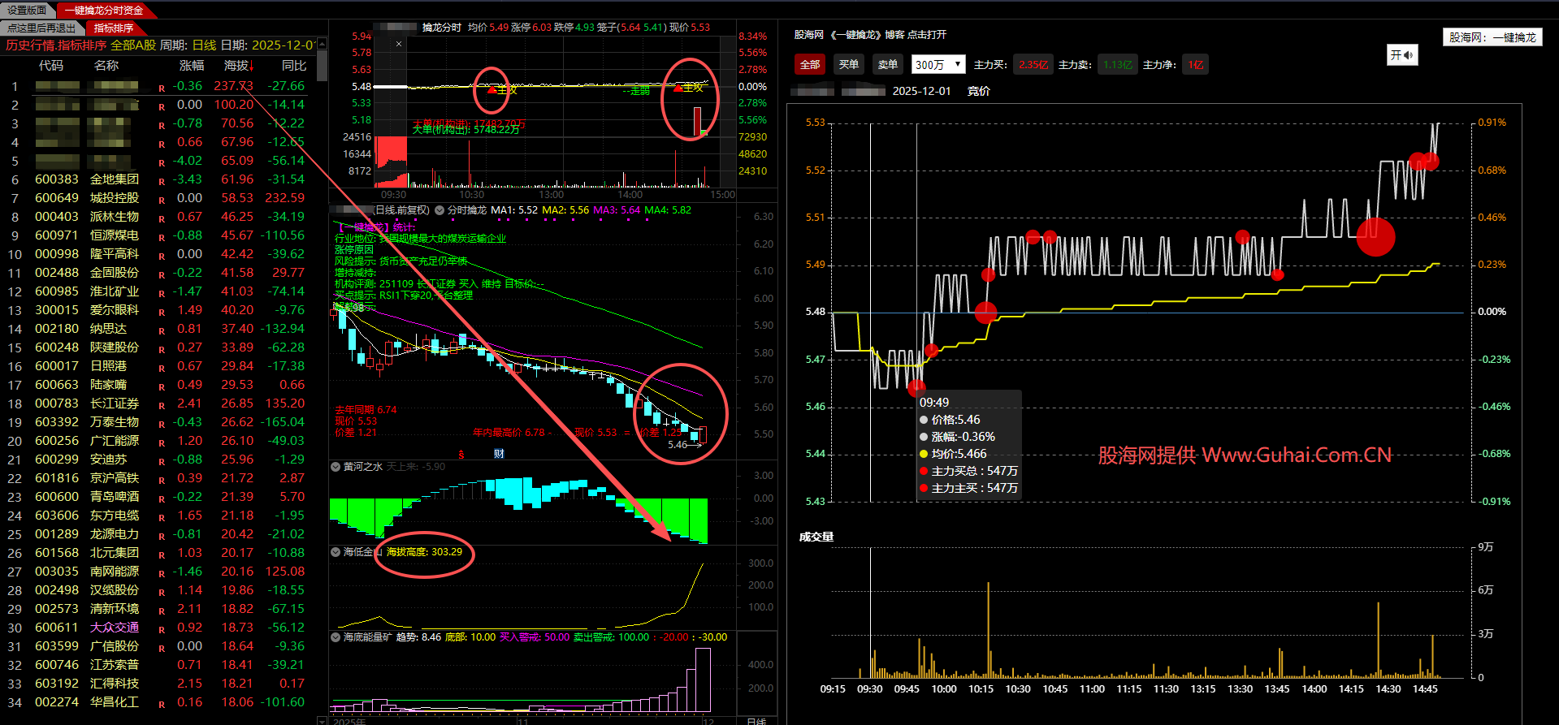Screen dimensions: 1559x725
Task: Click the 财 finance marker on K-line chart
Action: tap(499, 454)
